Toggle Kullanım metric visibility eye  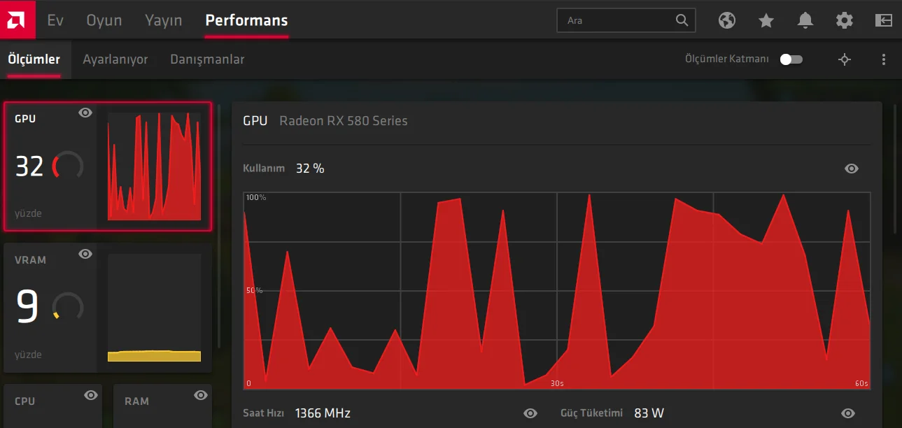tap(852, 169)
